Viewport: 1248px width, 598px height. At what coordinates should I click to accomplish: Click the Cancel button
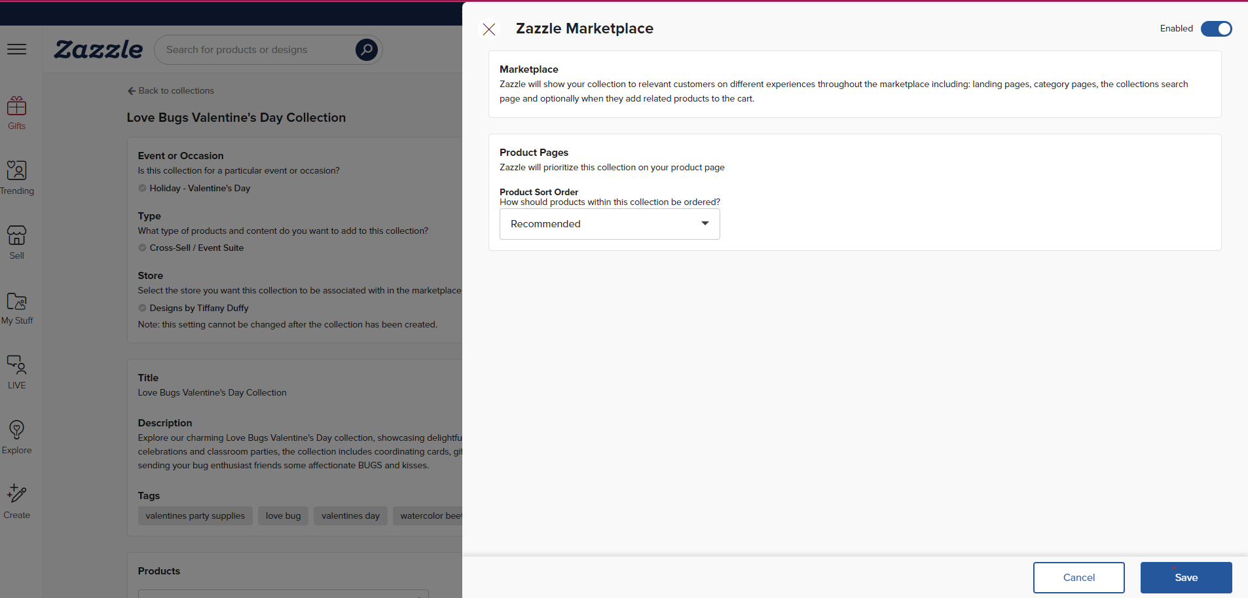click(x=1078, y=578)
